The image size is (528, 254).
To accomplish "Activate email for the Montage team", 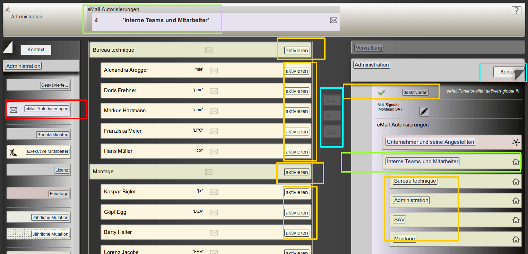I will click(x=297, y=172).
